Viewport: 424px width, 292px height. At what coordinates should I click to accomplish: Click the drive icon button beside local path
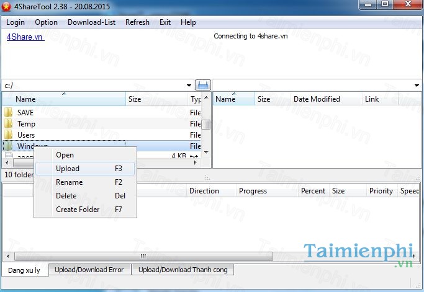point(203,86)
